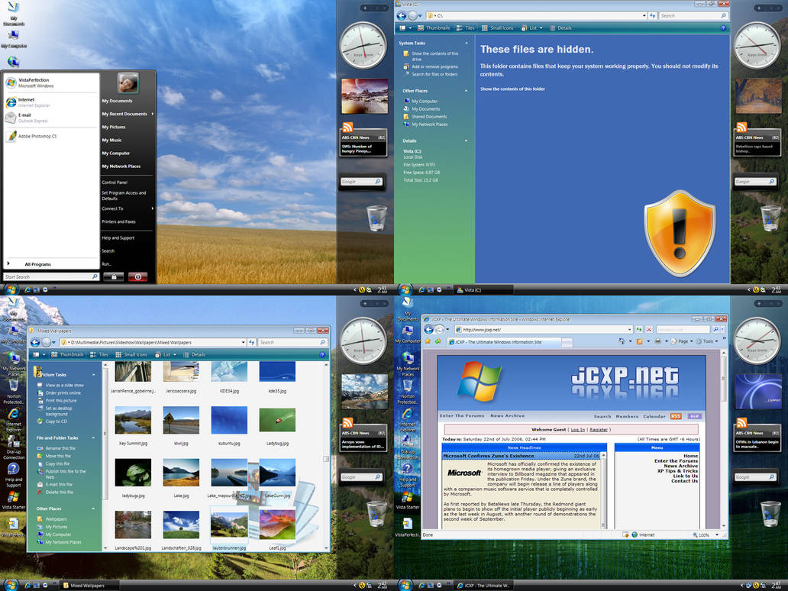Screen dimensions: 788x591
Task: Open the List view dropdown arrow
Action: pyautogui.click(x=542, y=27)
